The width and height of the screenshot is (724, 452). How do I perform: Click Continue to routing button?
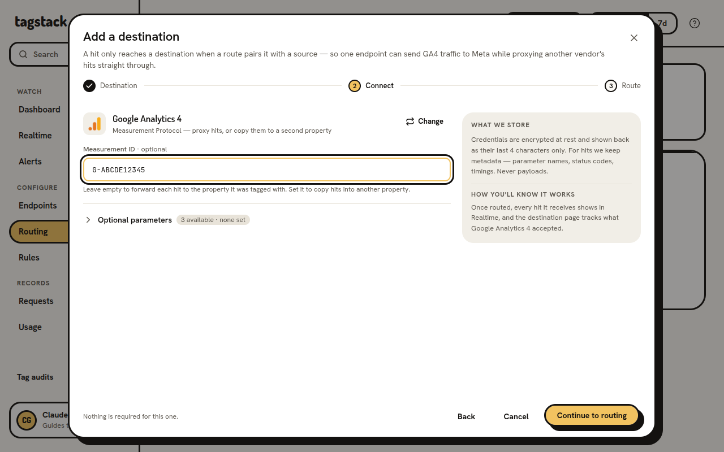coord(592,415)
